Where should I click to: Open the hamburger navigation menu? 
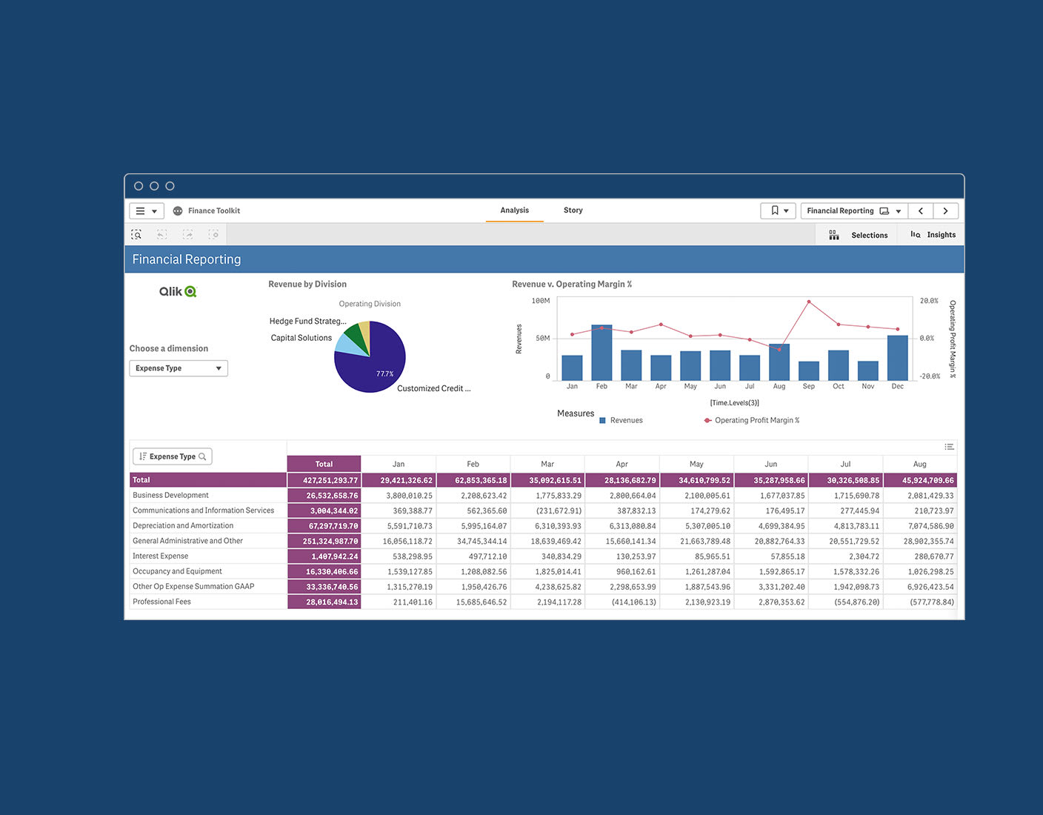[141, 210]
